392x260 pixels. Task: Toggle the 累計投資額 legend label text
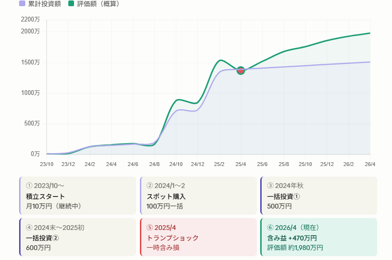point(43,4)
